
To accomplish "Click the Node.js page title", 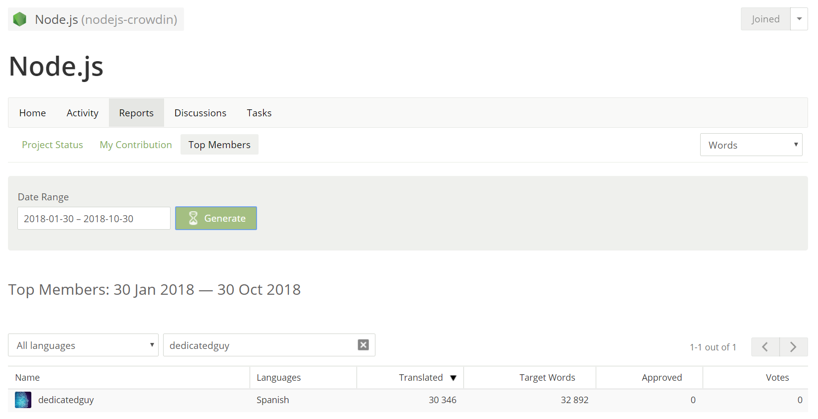I will tap(56, 66).
